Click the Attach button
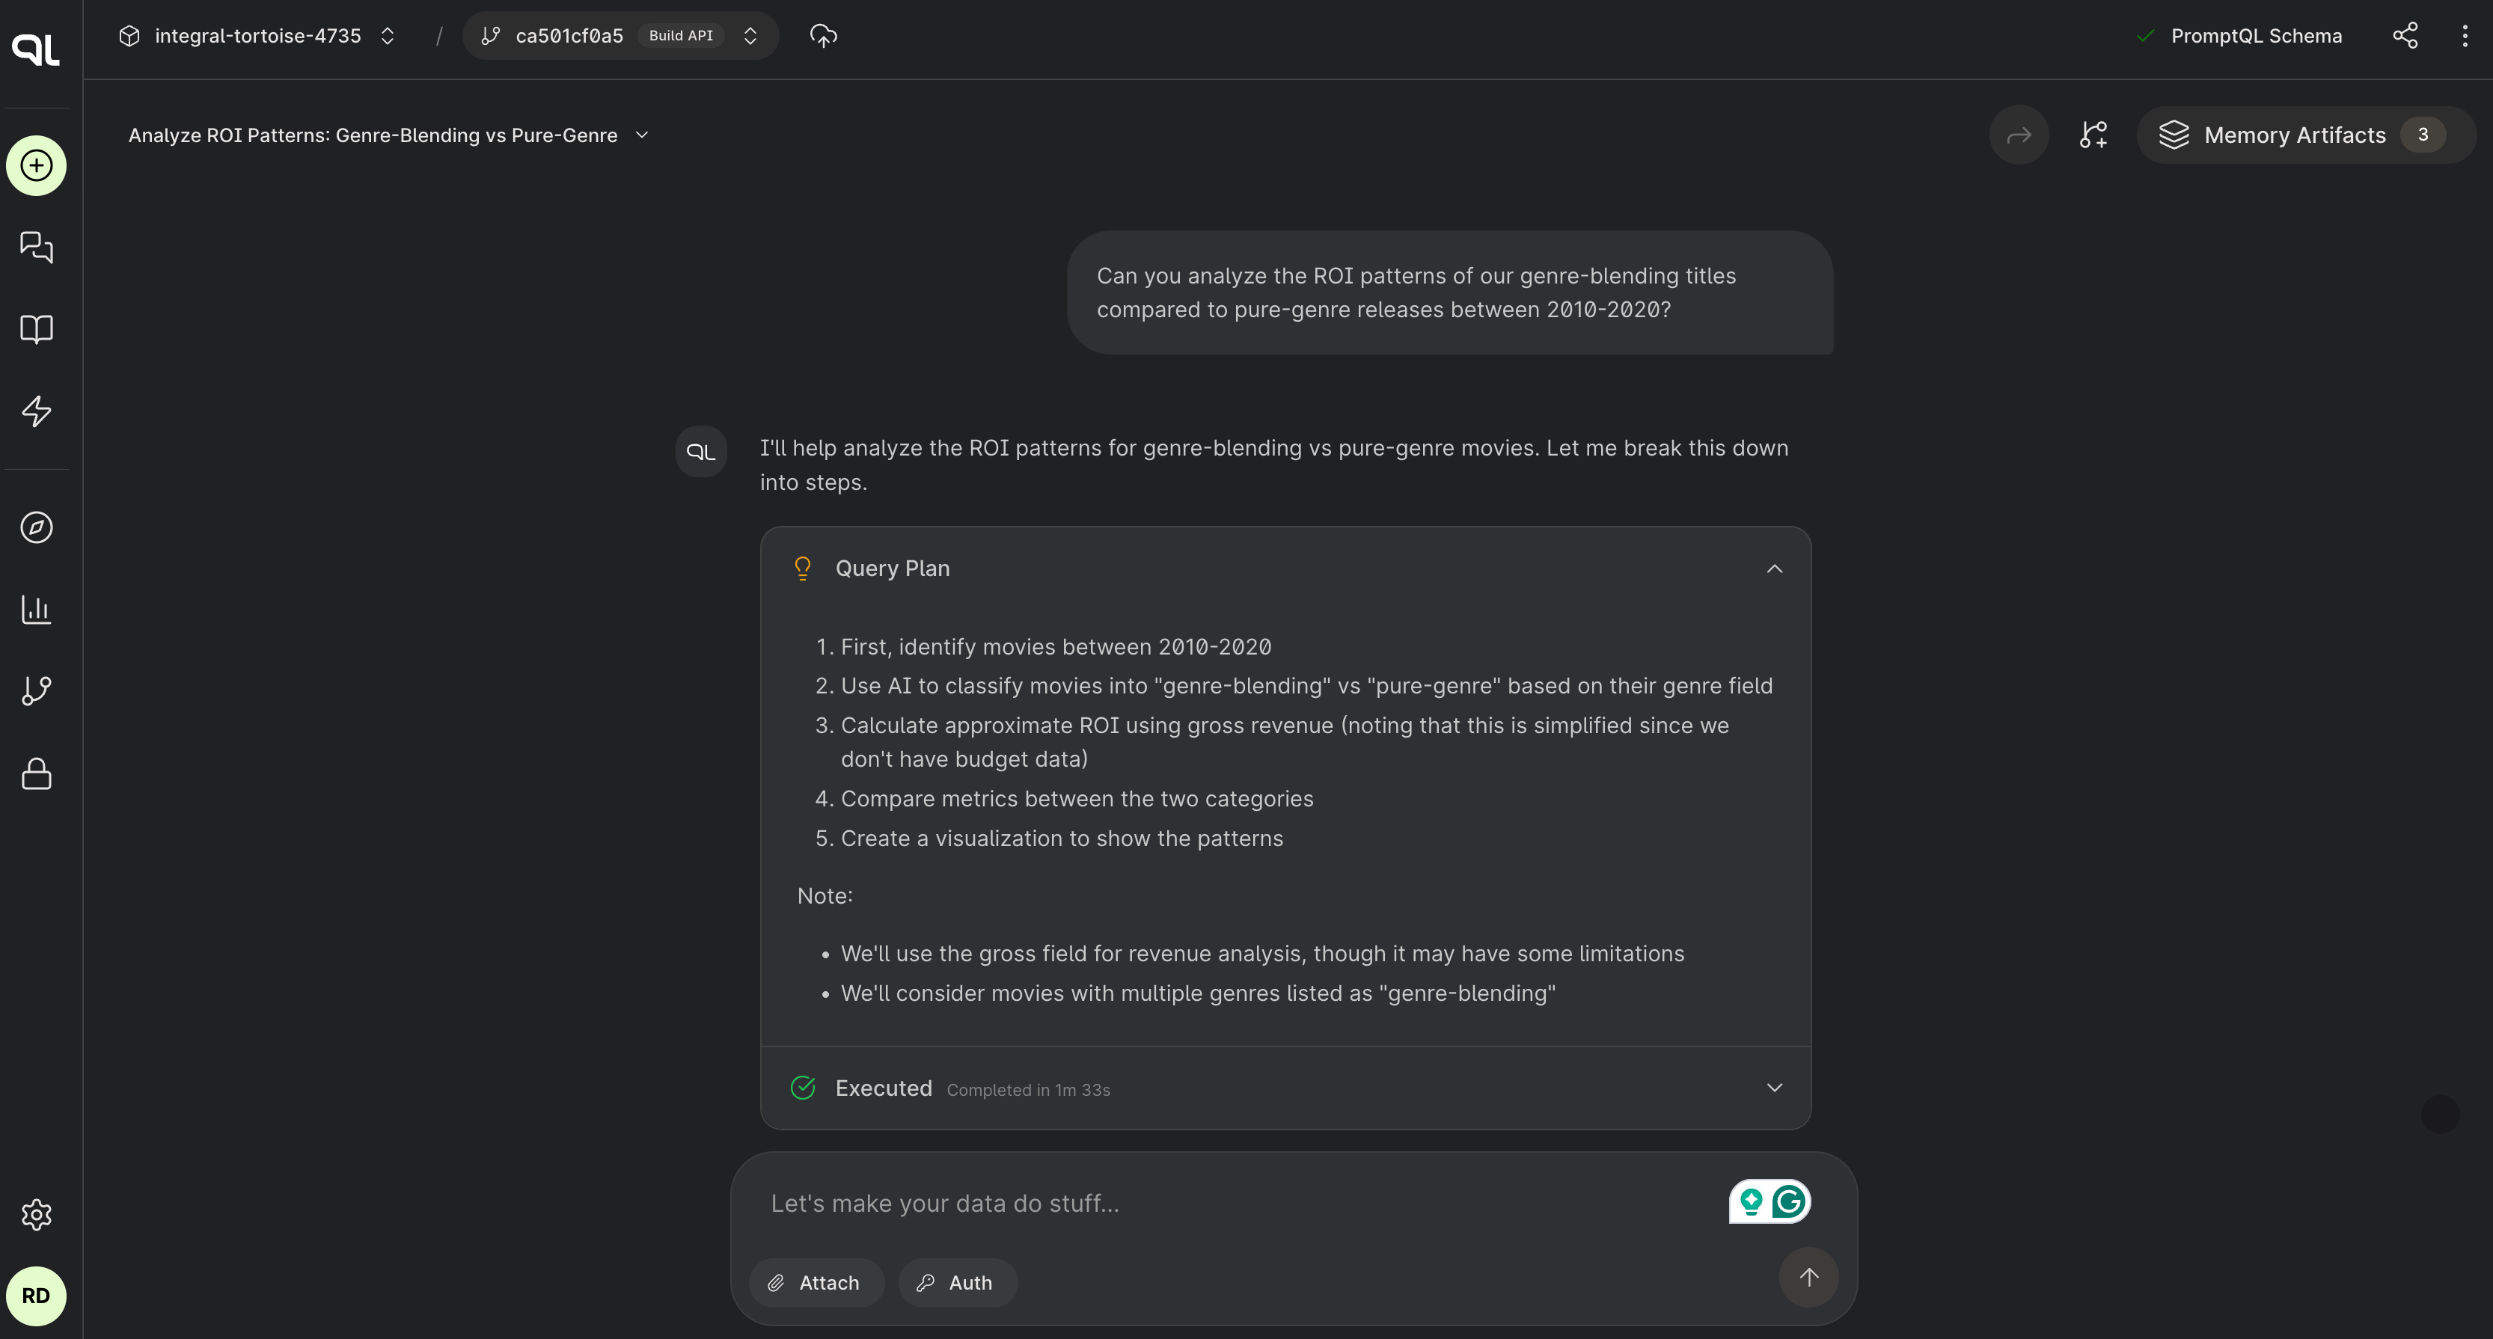The image size is (2493, 1339). tap(815, 1282)
